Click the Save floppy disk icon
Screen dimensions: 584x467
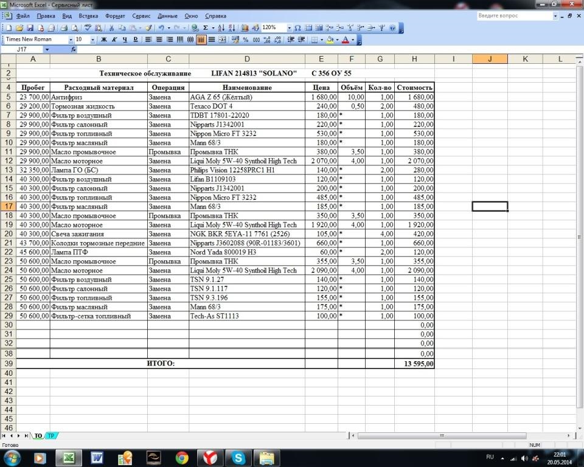click(30, 28)
